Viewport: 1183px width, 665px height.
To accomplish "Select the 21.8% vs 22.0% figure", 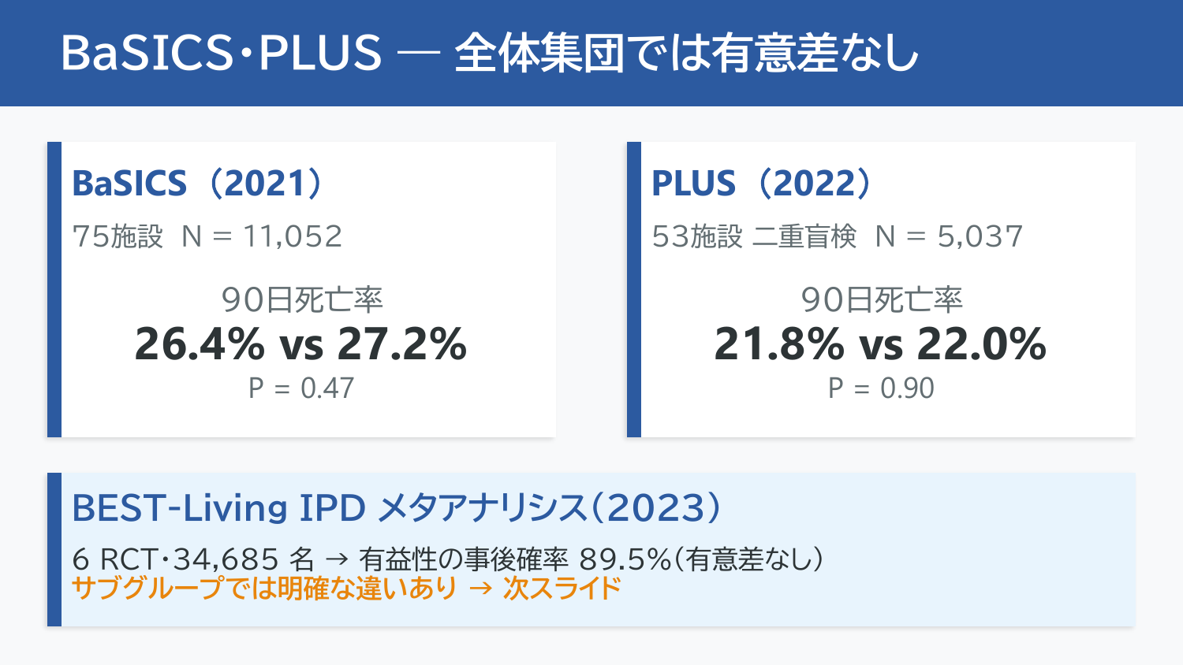I will (x=881, y=344).
